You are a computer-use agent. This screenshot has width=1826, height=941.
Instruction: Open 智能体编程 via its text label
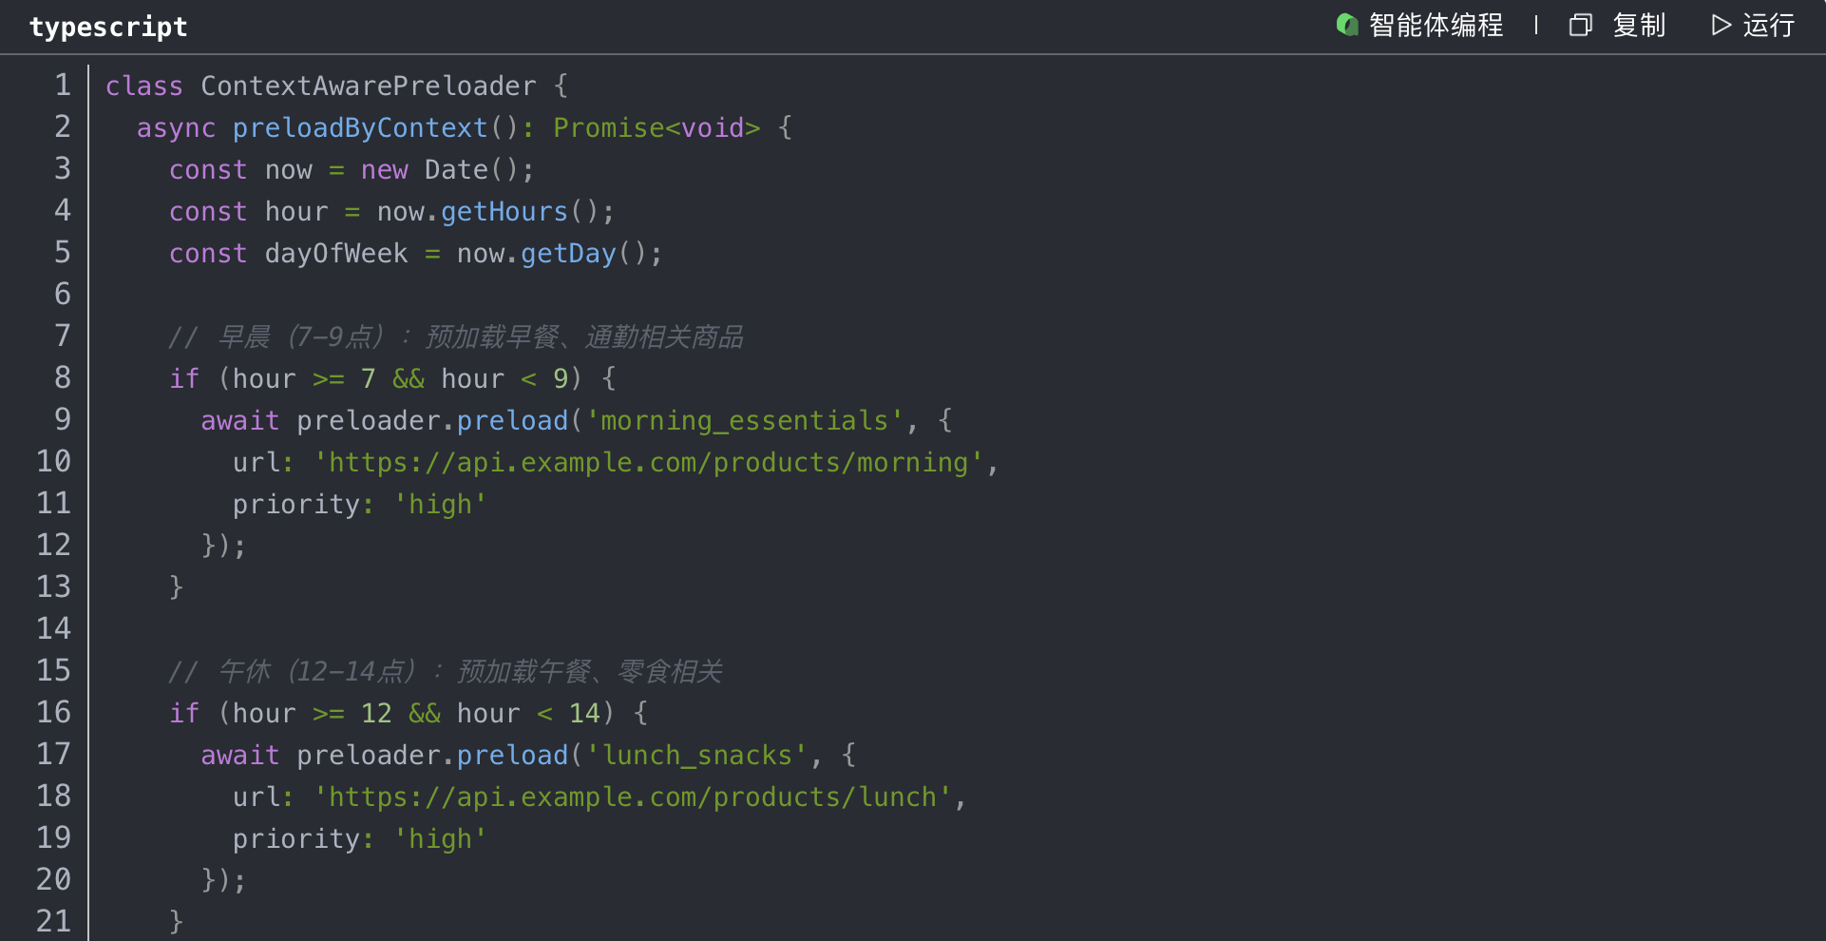click(1436, 26)
